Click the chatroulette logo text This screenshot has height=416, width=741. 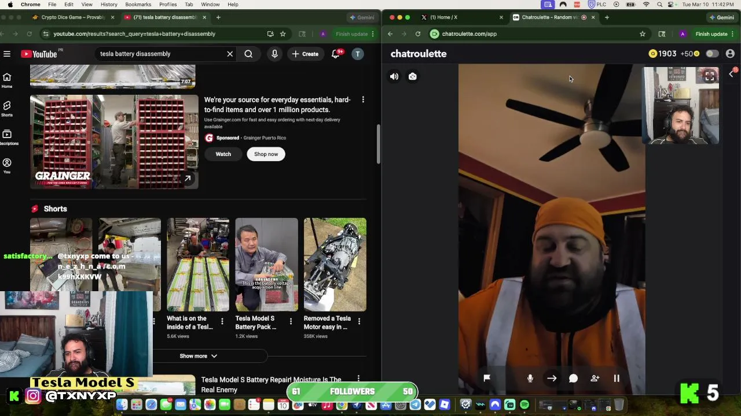419,54
